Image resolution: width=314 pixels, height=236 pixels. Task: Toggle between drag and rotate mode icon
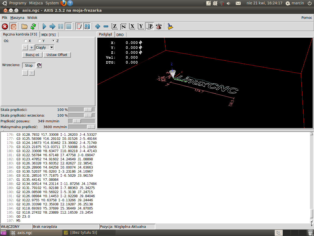pos(159,26)
